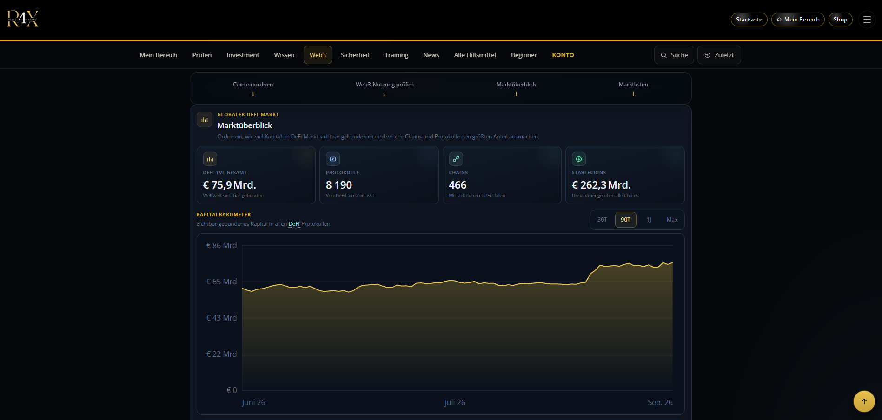Click the Protokolle card icon
The image size is (882, 420).
click(x=333, y=159)
